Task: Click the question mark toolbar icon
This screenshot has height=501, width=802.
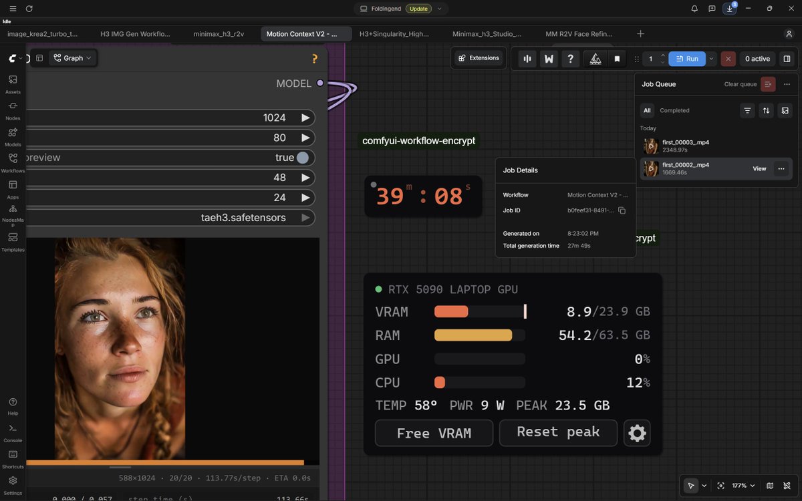Action: tap(570, 59)
